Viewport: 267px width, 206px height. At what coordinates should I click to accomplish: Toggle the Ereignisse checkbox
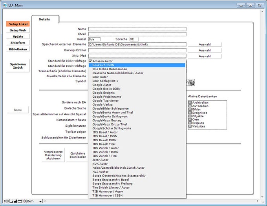tap(190, 113)
